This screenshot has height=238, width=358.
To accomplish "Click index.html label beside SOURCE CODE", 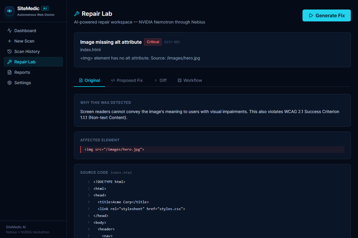I will 121,173.
